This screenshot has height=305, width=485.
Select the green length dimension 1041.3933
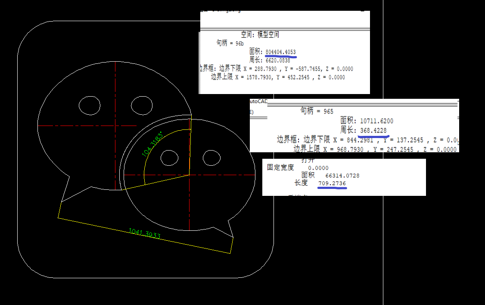click(144, 233)
